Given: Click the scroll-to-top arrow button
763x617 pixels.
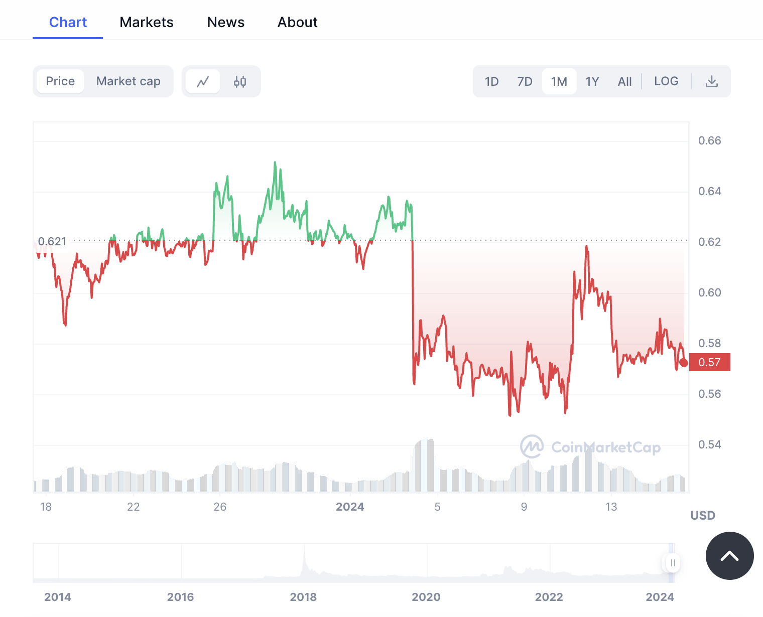Looking at the screenshot, I should [729, 556].
